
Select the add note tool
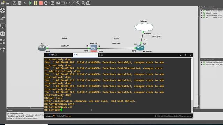click(x=52, y=3)
